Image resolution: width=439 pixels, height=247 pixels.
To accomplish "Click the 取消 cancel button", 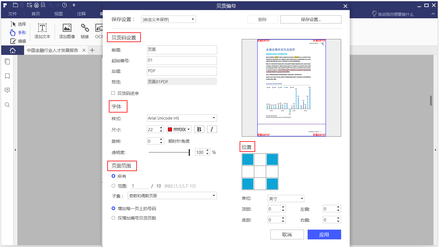I will point(287,234).
